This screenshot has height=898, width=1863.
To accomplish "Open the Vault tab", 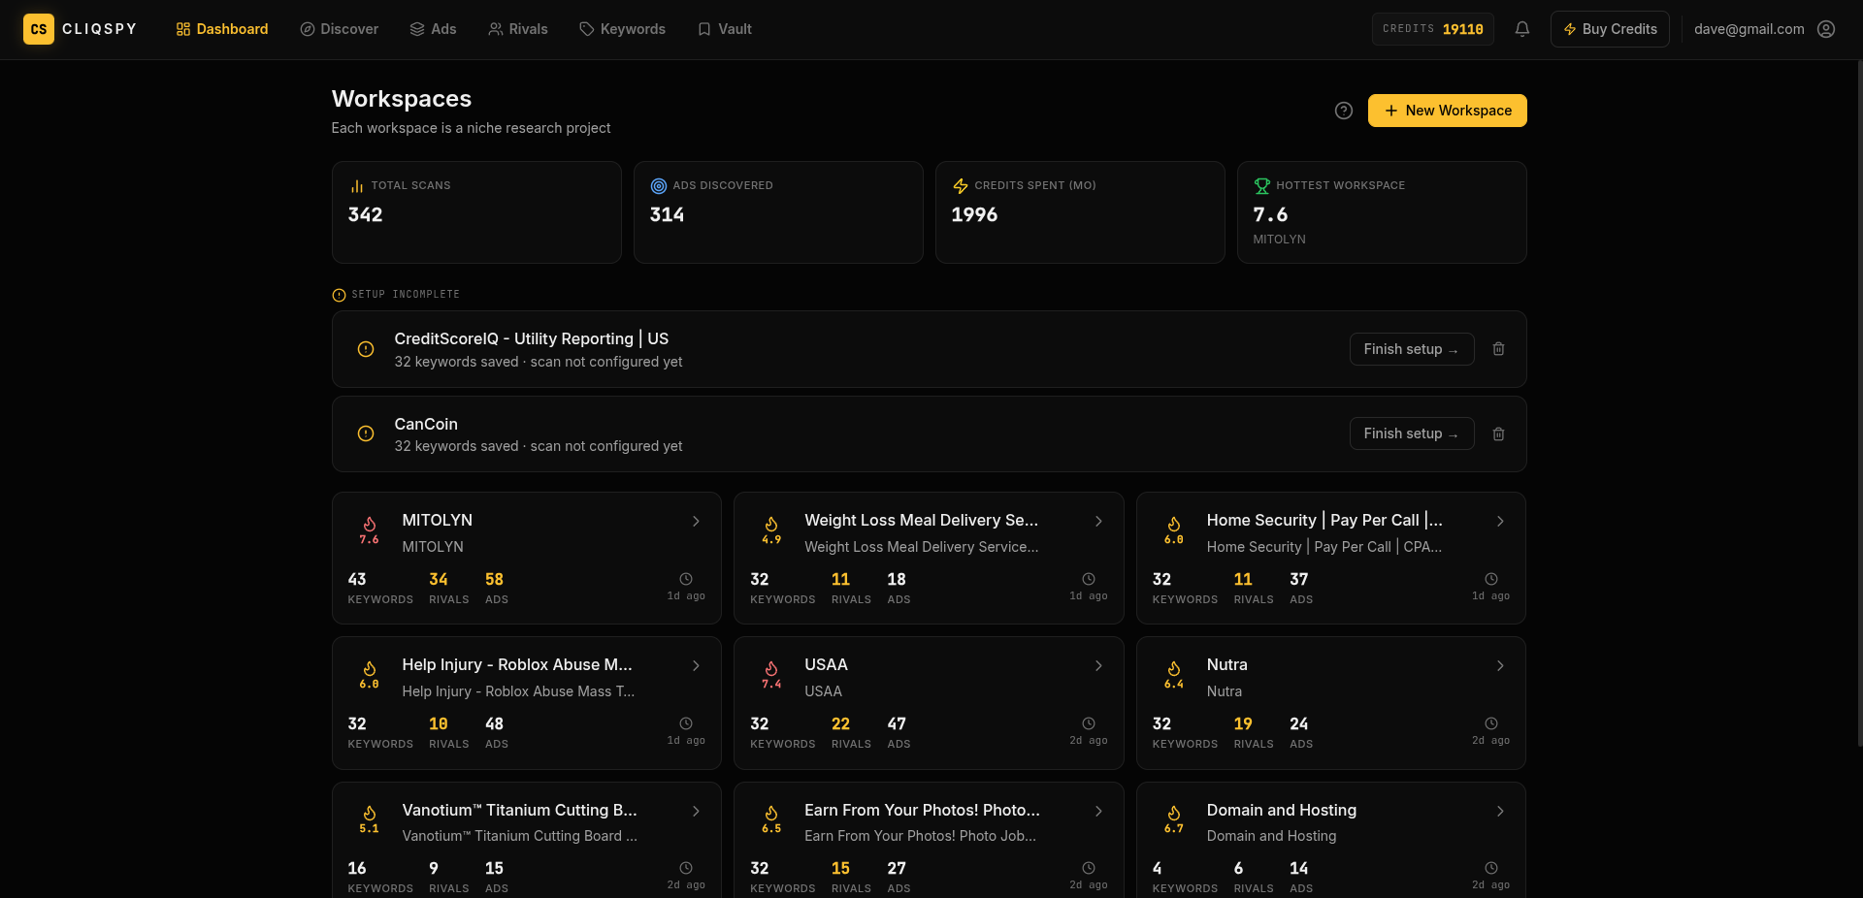I will 724,29.
